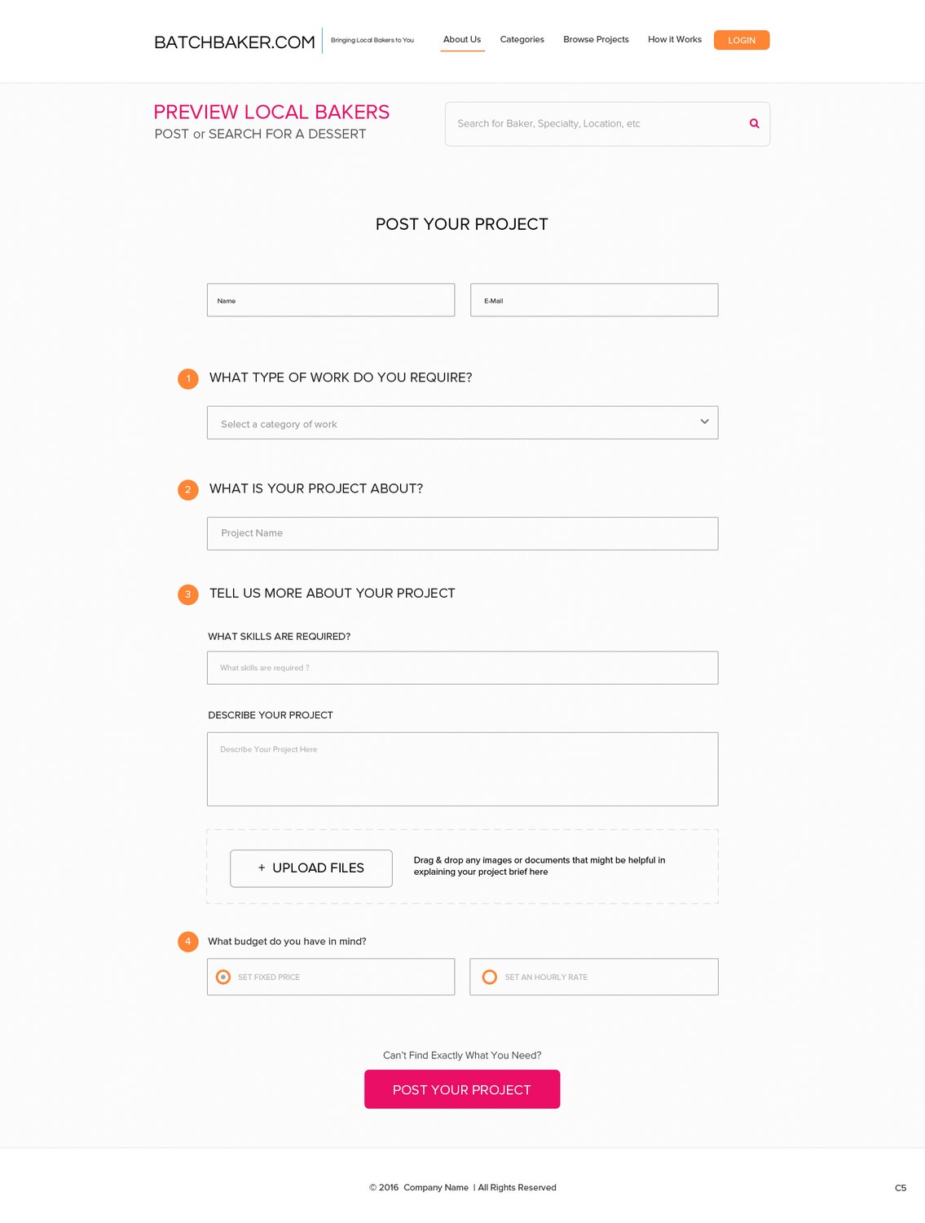Image resolution: width=925 pixels, height=1223 pixels.
Task: Open the Categories menu item
Action: click(x=522, y=39)
